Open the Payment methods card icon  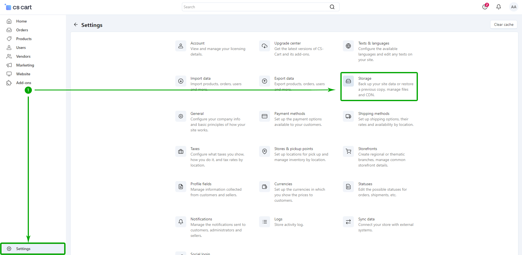(x=264, y=116)
